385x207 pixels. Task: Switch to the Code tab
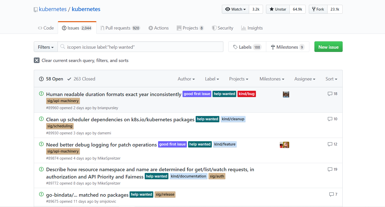tap(46, 28)
